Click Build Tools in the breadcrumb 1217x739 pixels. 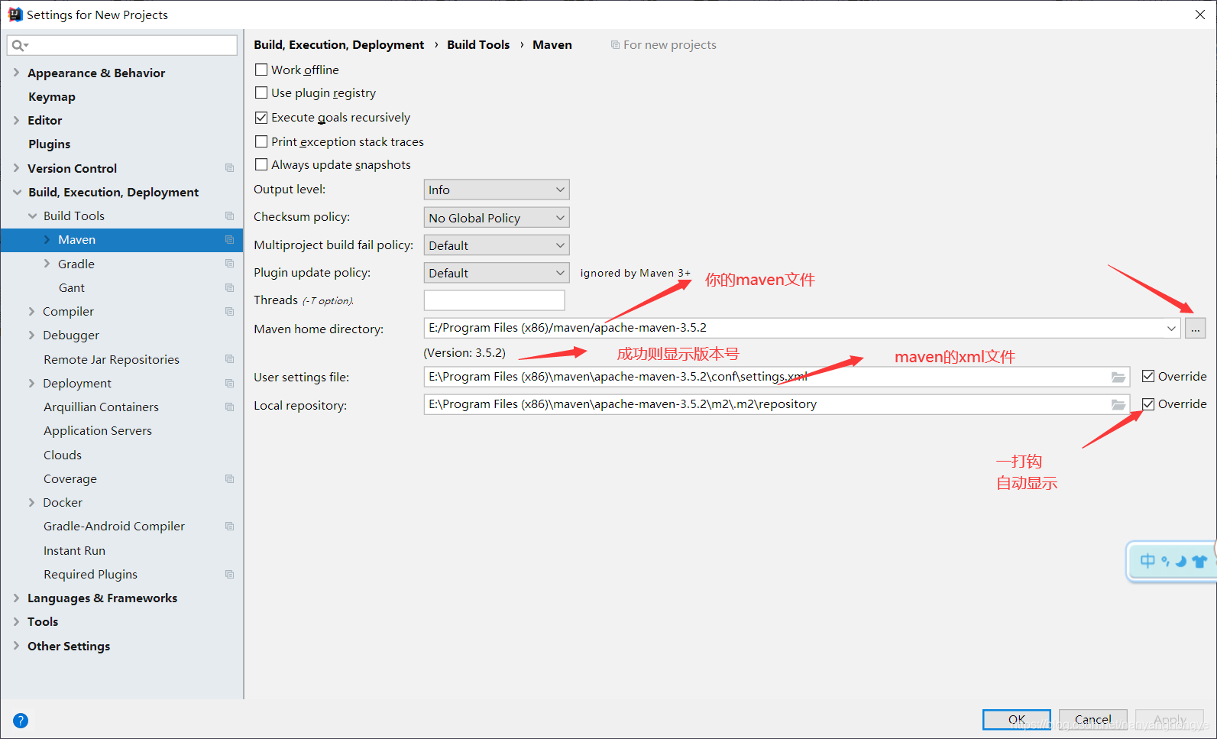[478, 44]
